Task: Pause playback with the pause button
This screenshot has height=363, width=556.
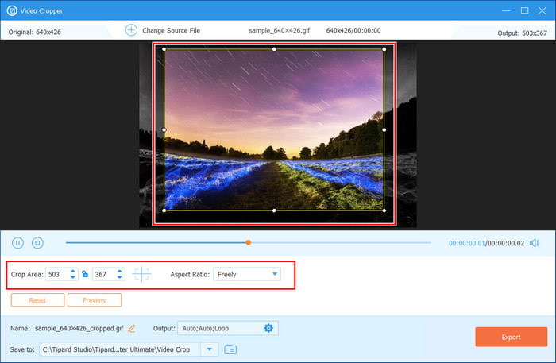Action: (x=17, y=243)
